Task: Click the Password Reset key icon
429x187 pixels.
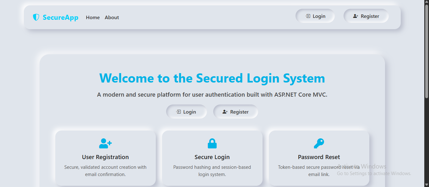Action: coord(319,143)
